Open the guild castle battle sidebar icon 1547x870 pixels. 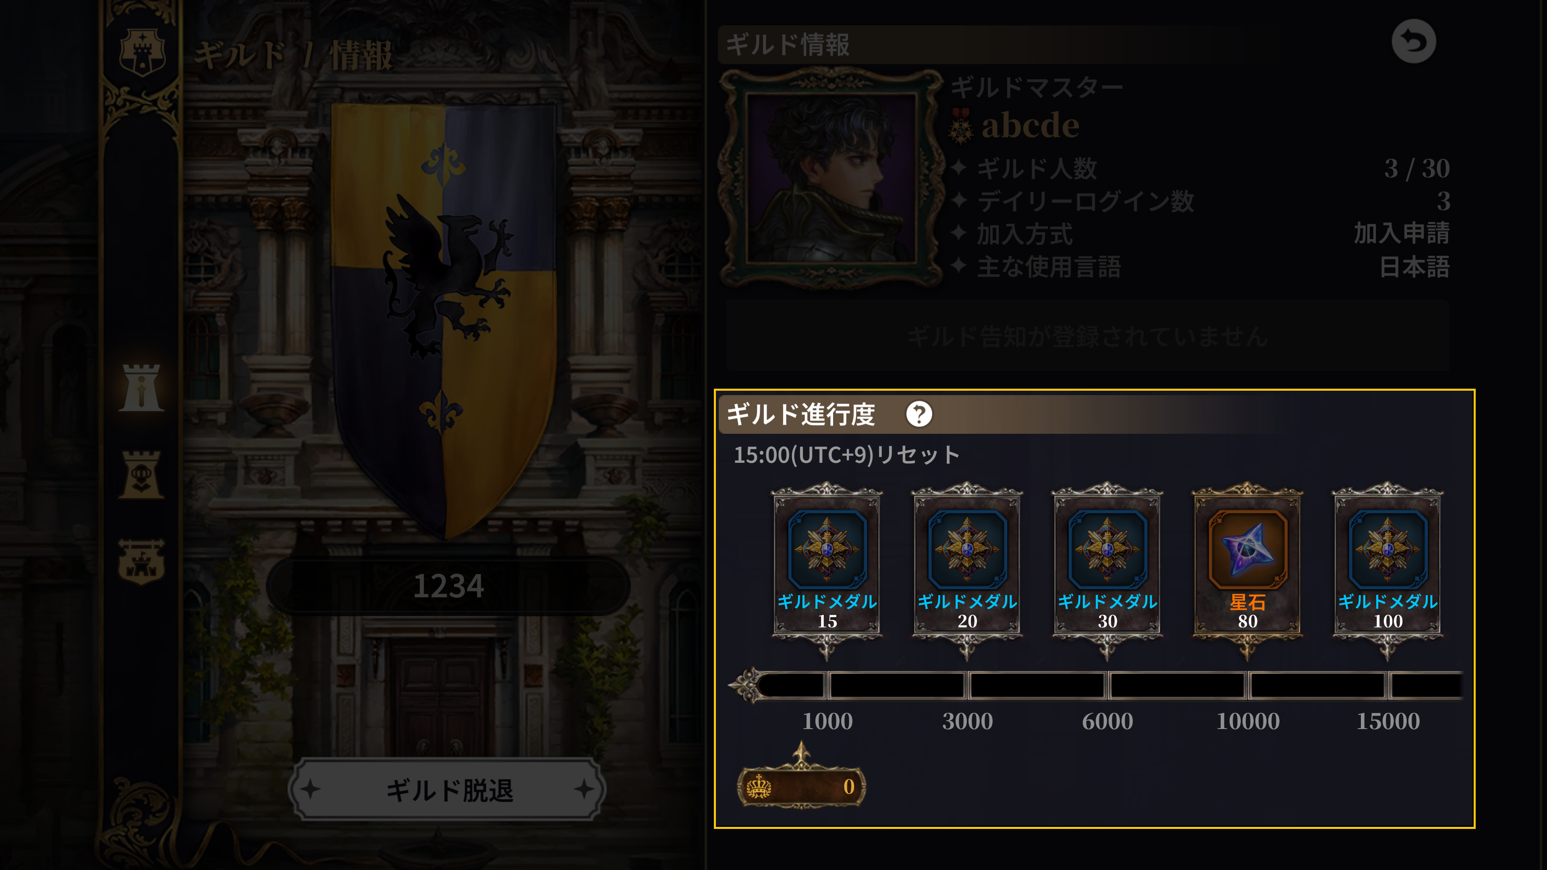click(141, 561)
